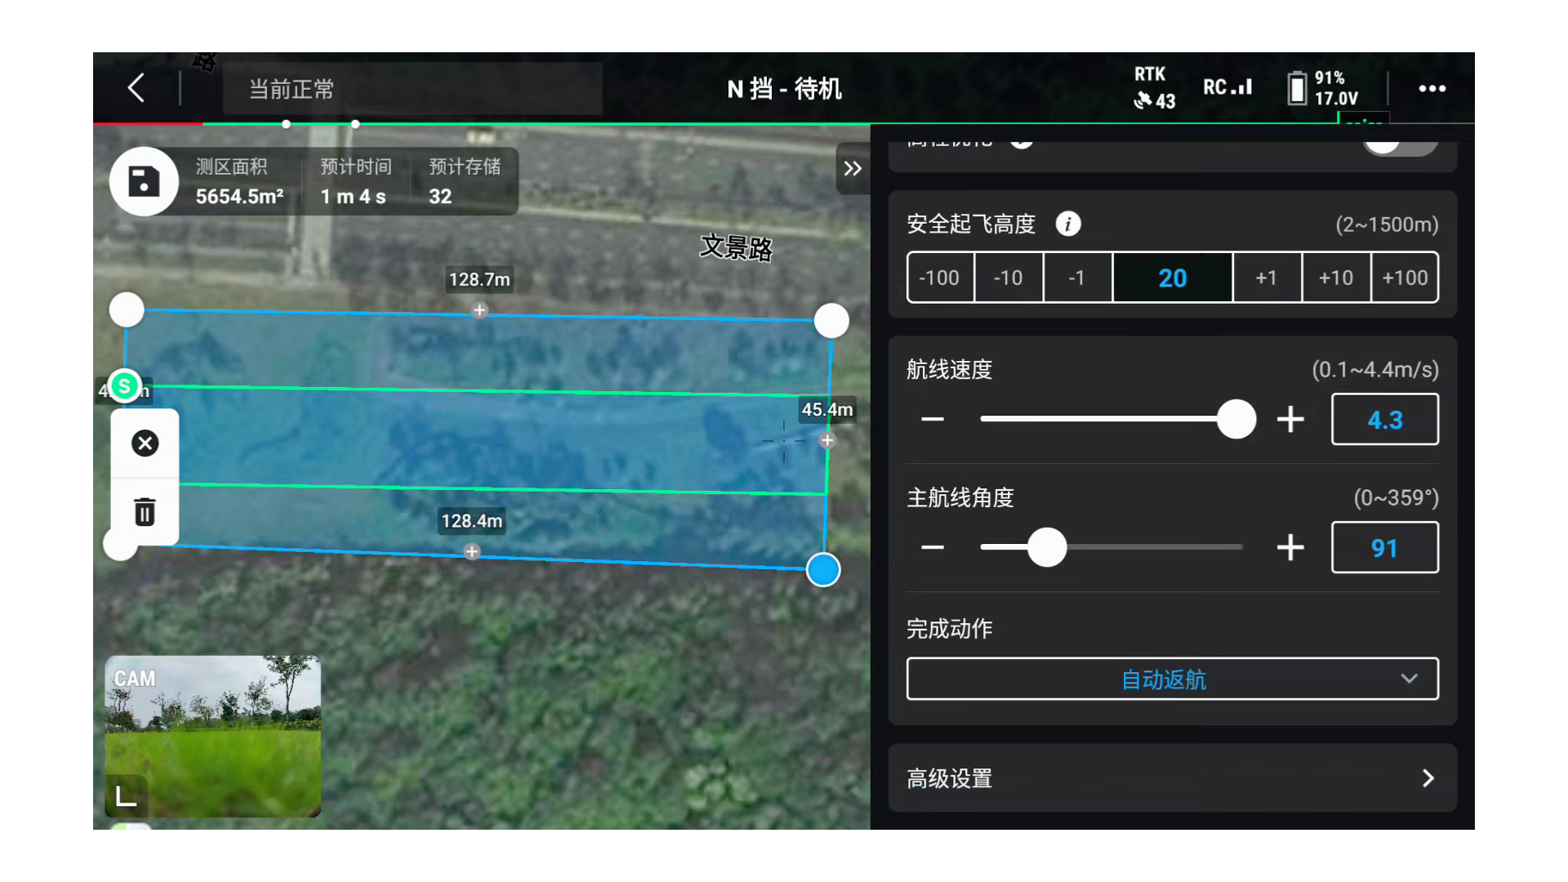
Task: Click the +10 takeoff height button
Action: coord(1335,278)
